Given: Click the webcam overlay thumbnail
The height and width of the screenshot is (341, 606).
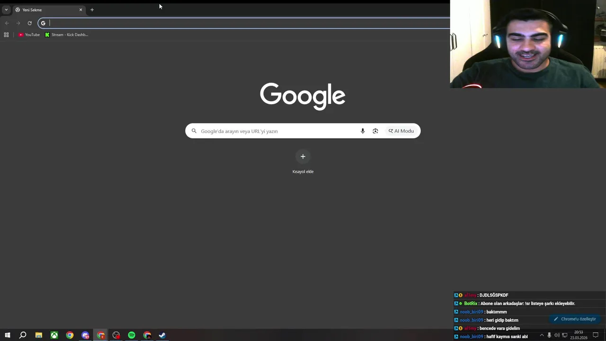Looking at the screenshot, I should click(x=528, y=44).
